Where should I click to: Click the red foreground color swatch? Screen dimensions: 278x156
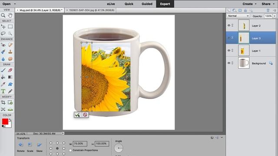point(5,122)
